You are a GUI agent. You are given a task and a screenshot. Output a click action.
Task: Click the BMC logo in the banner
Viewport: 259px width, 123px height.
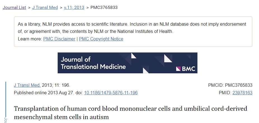tap(185, 68)
